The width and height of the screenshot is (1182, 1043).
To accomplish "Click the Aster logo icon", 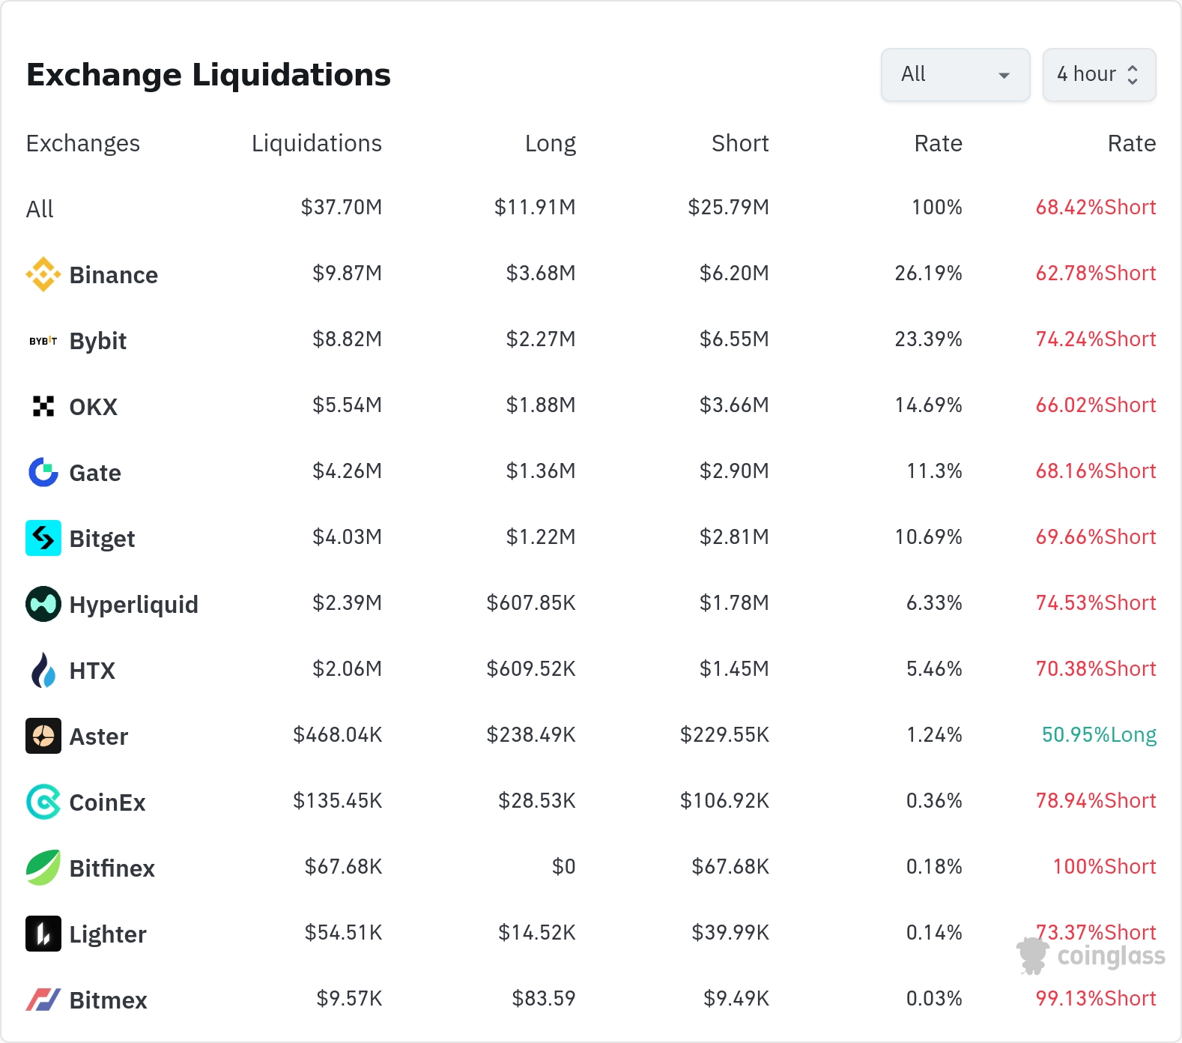I will tap(43, 736).
